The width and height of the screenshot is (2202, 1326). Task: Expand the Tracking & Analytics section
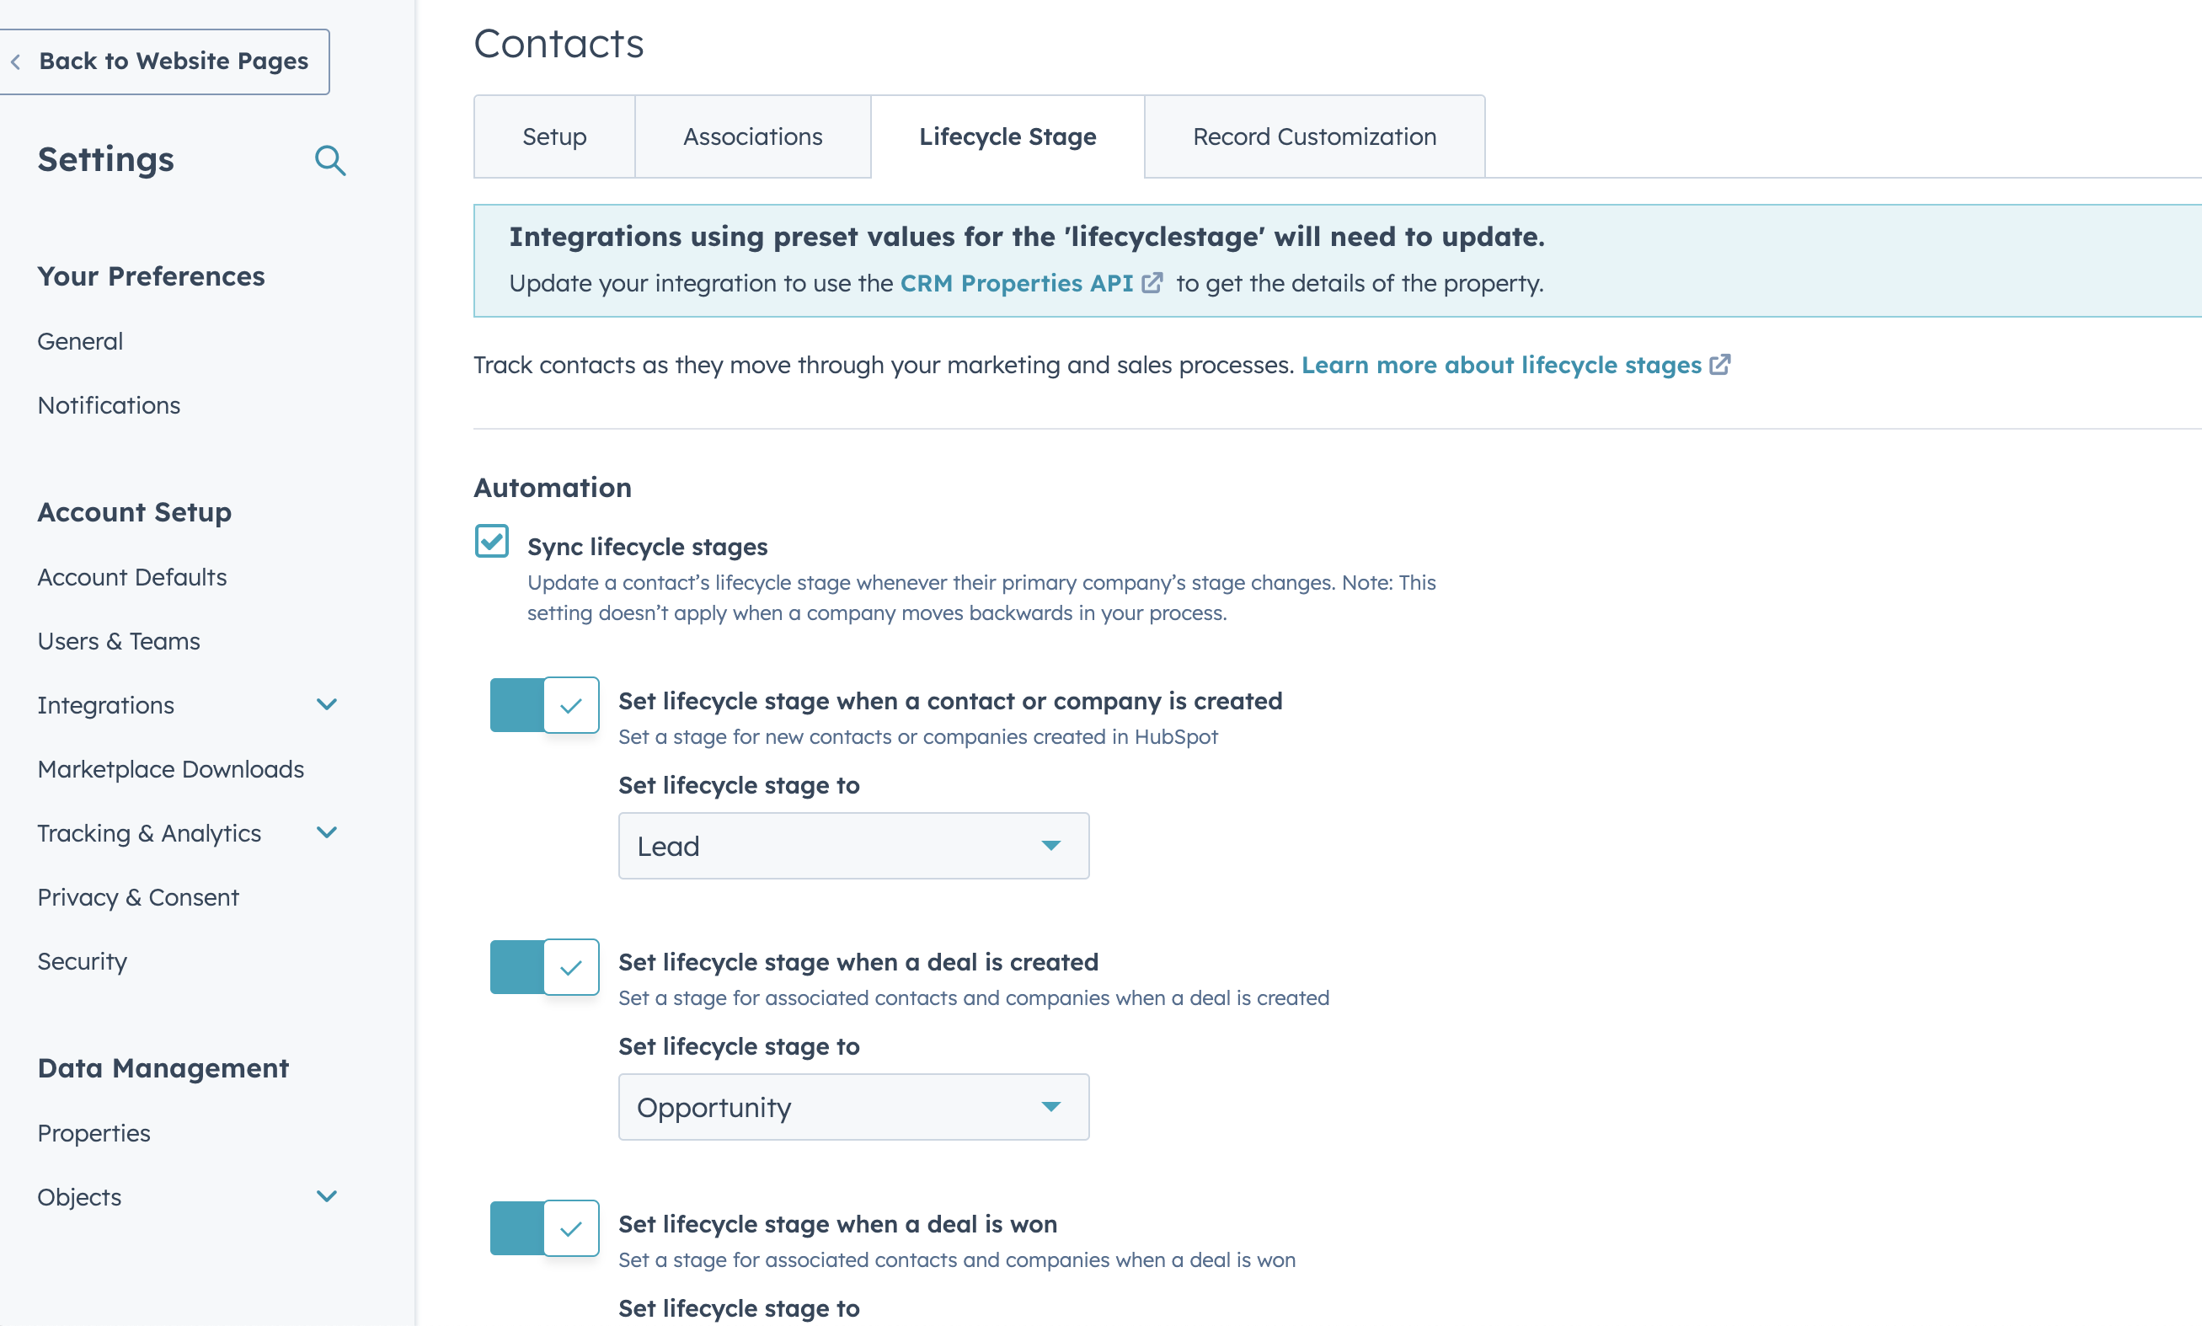click(x=327, y=833)
